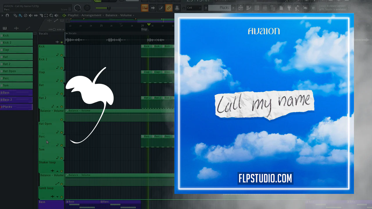Click Playlist in the breadcrumb title
Viewport: 372px width, 209px height.
click(73, 15)
